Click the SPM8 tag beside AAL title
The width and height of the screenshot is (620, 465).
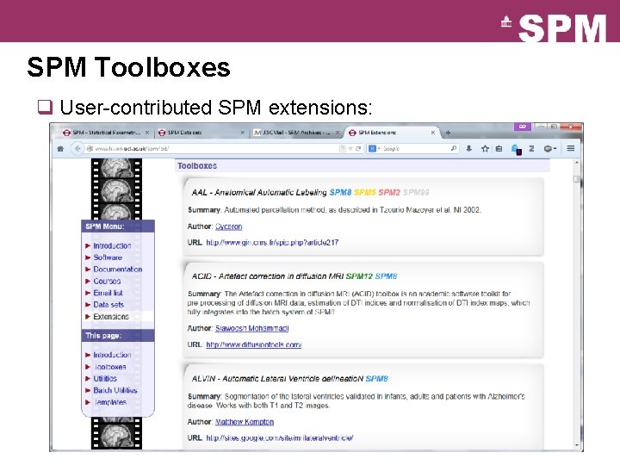pos(340,193)
